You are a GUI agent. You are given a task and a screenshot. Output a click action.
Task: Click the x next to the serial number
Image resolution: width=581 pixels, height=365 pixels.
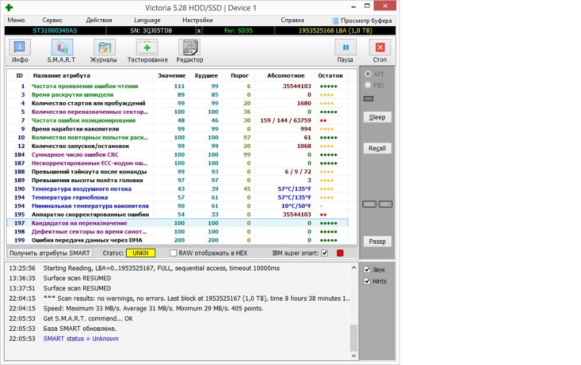pos(199,31)
